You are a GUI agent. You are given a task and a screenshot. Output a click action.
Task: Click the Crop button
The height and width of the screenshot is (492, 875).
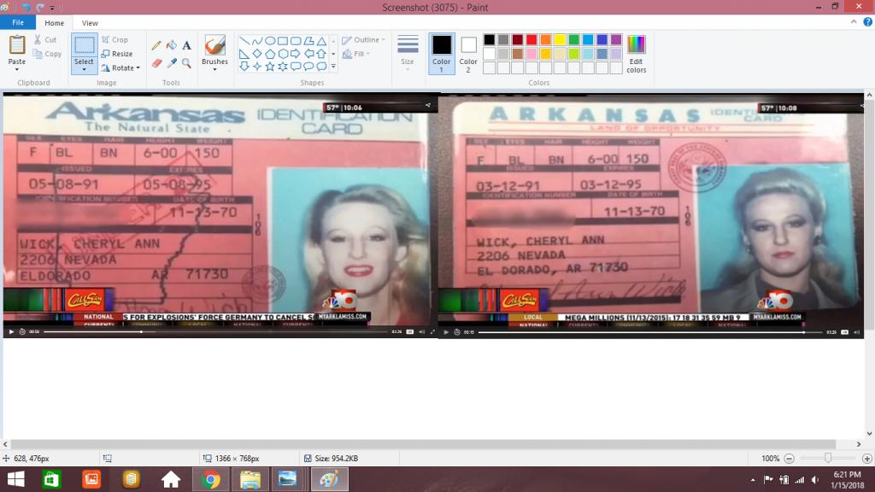[115, 39]
